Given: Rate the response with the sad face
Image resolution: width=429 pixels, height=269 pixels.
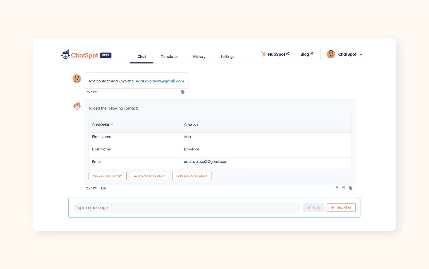Looking at the screenshot, I should 344,188.
